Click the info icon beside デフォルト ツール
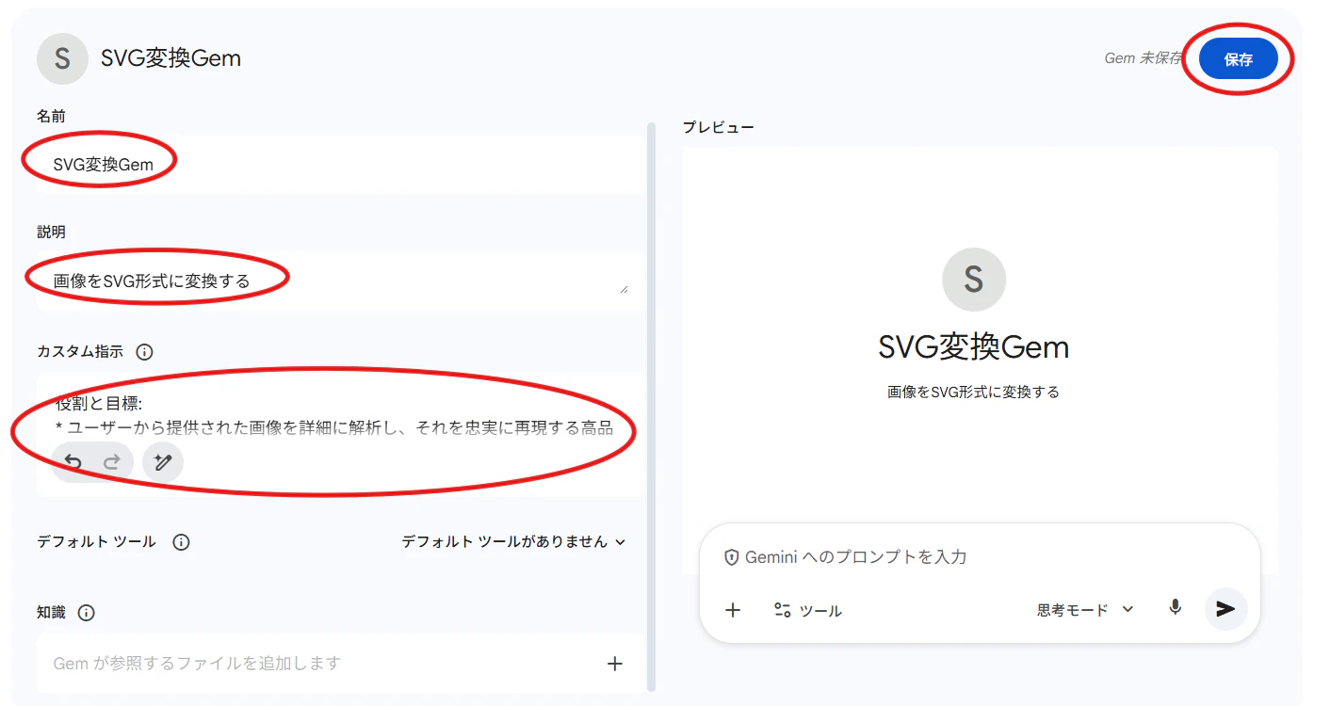This screenshot has width=1330, height=706. 181,542
